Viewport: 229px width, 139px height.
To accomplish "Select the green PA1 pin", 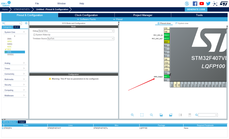I will [x=167, y=77].
